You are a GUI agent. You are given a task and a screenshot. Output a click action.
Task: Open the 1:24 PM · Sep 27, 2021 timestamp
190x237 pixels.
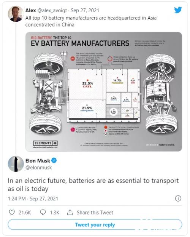pos(33,199)
